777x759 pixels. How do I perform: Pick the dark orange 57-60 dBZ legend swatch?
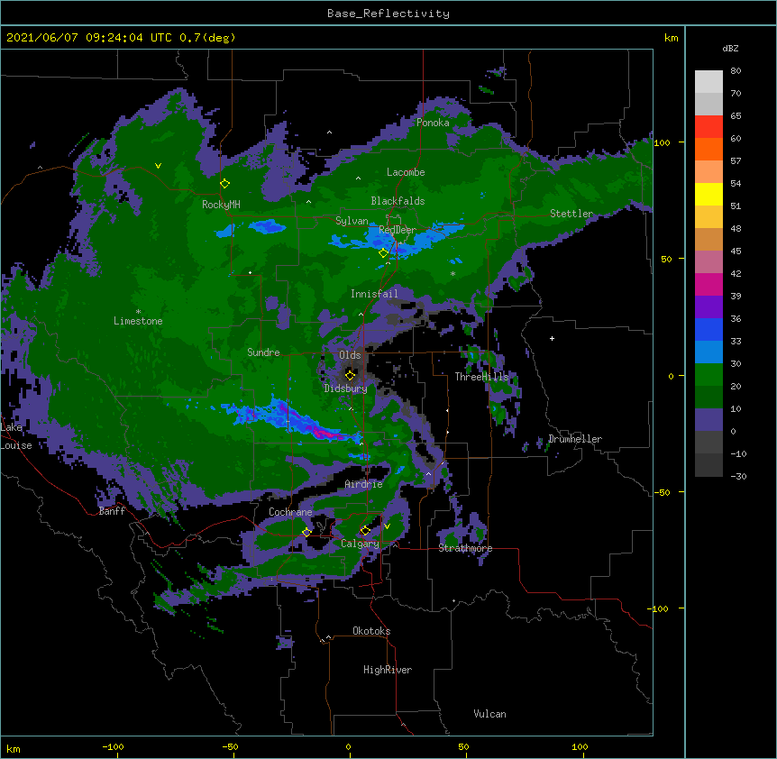pos(708,149)
